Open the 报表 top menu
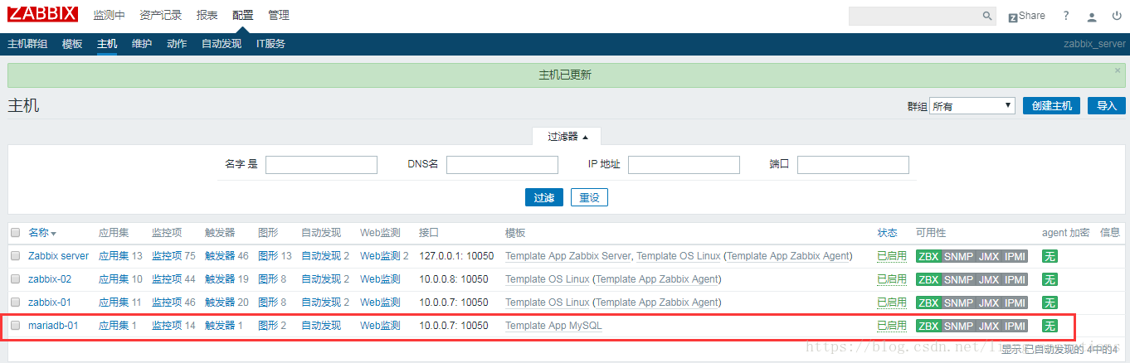The height and width of the screenshot is (363, 1130). 207,16
